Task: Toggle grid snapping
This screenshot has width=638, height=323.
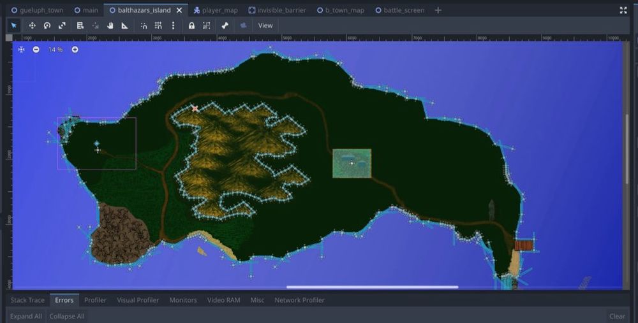Action: coord(158,25)
